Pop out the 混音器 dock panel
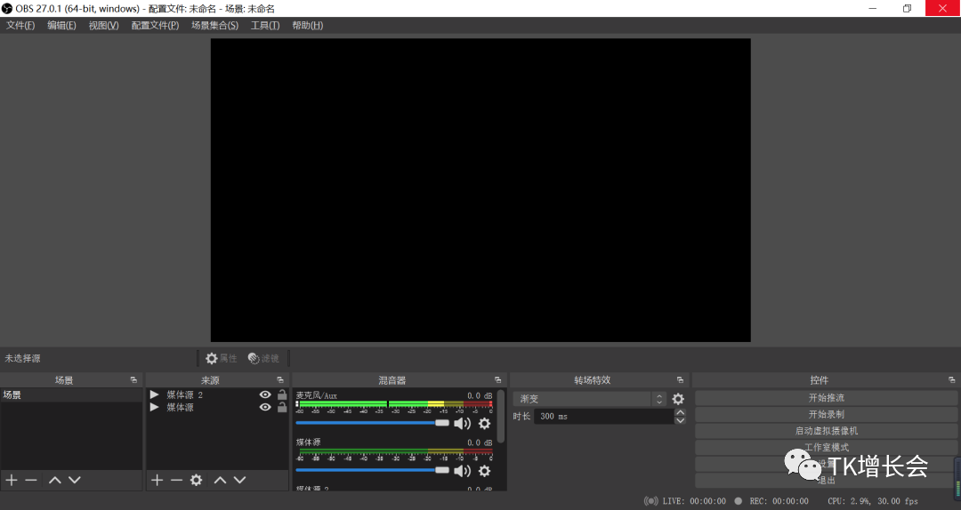 [x=497, y=380]
